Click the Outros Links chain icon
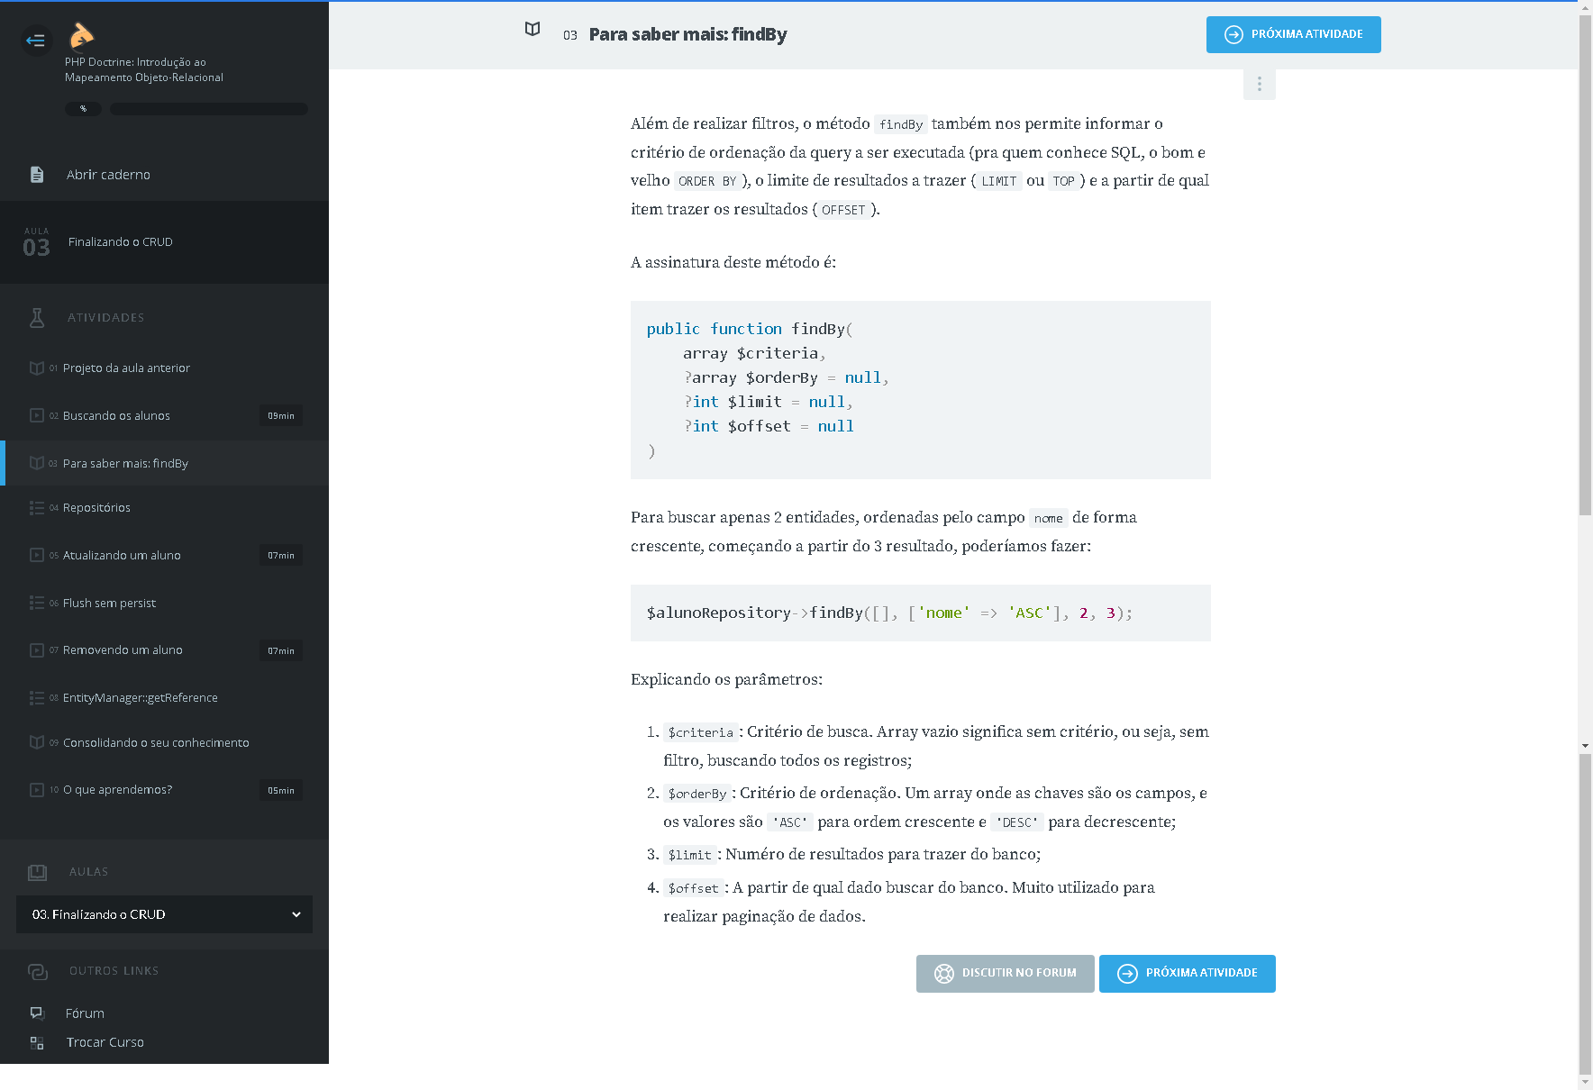This screenshot has width=1593, height=1090. point(37,971)
